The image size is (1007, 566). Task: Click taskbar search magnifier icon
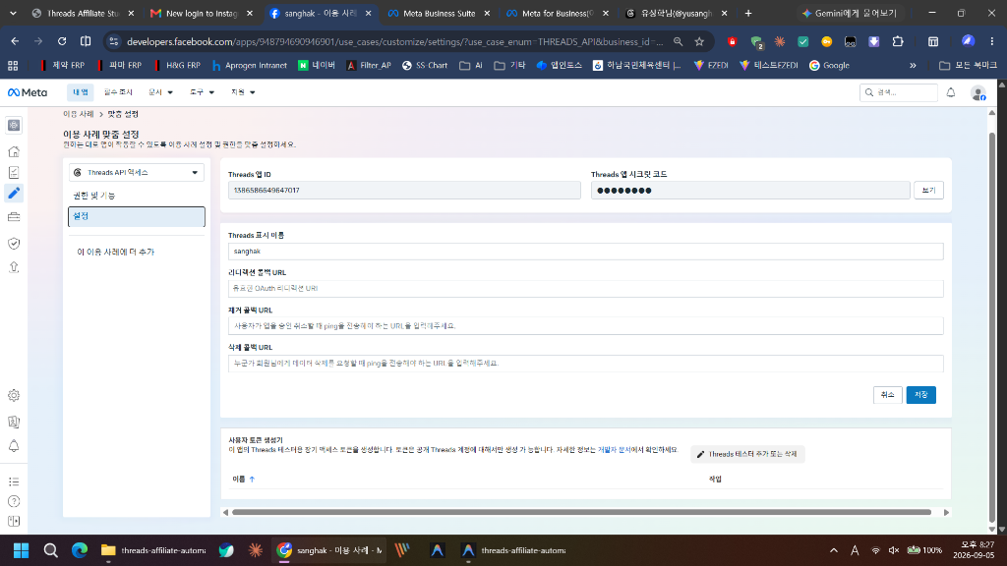pyautogui.click(x=51, y=550)
